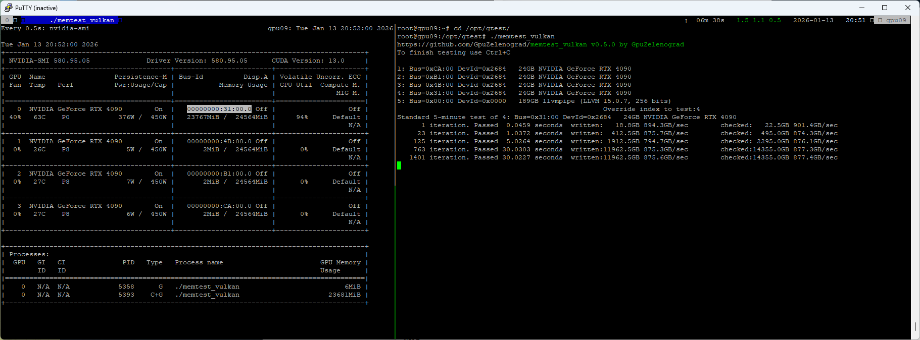Click the vertical scrollbar on right edge

(915, 327)
